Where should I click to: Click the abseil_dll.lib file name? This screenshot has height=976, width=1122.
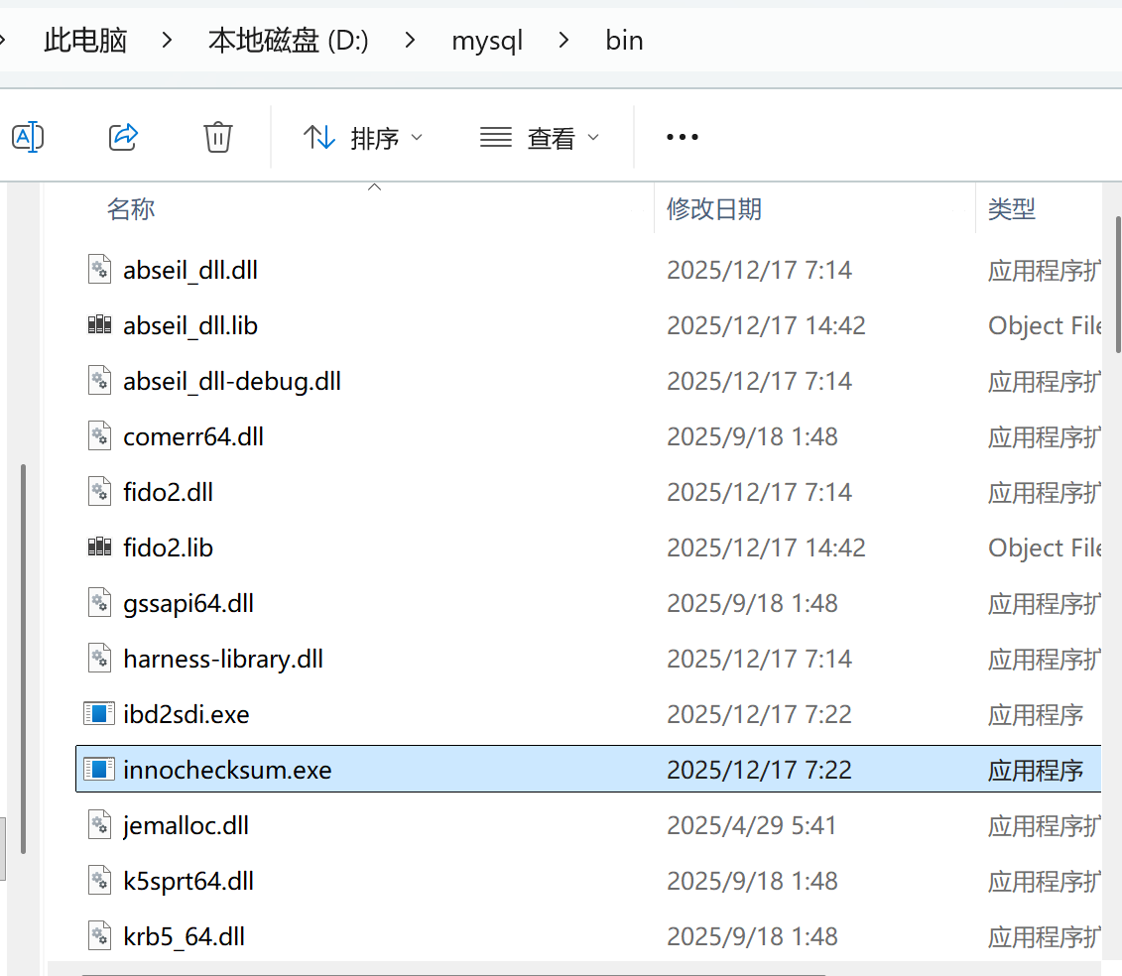click(x=190, y=325)
